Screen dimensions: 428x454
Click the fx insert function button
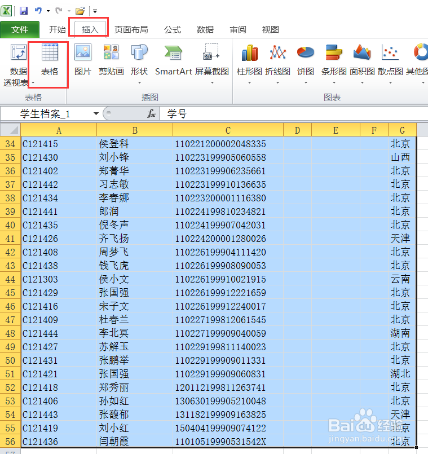tap(151, 114)
